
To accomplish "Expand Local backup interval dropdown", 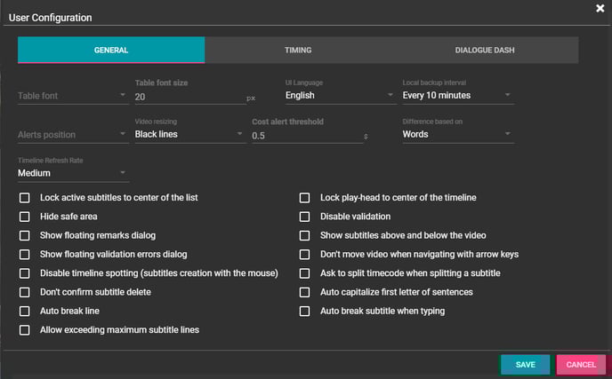I will tap(457, 96).
